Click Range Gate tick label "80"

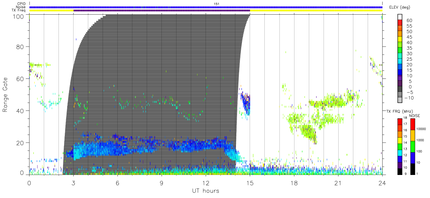[x=20, y=46]
